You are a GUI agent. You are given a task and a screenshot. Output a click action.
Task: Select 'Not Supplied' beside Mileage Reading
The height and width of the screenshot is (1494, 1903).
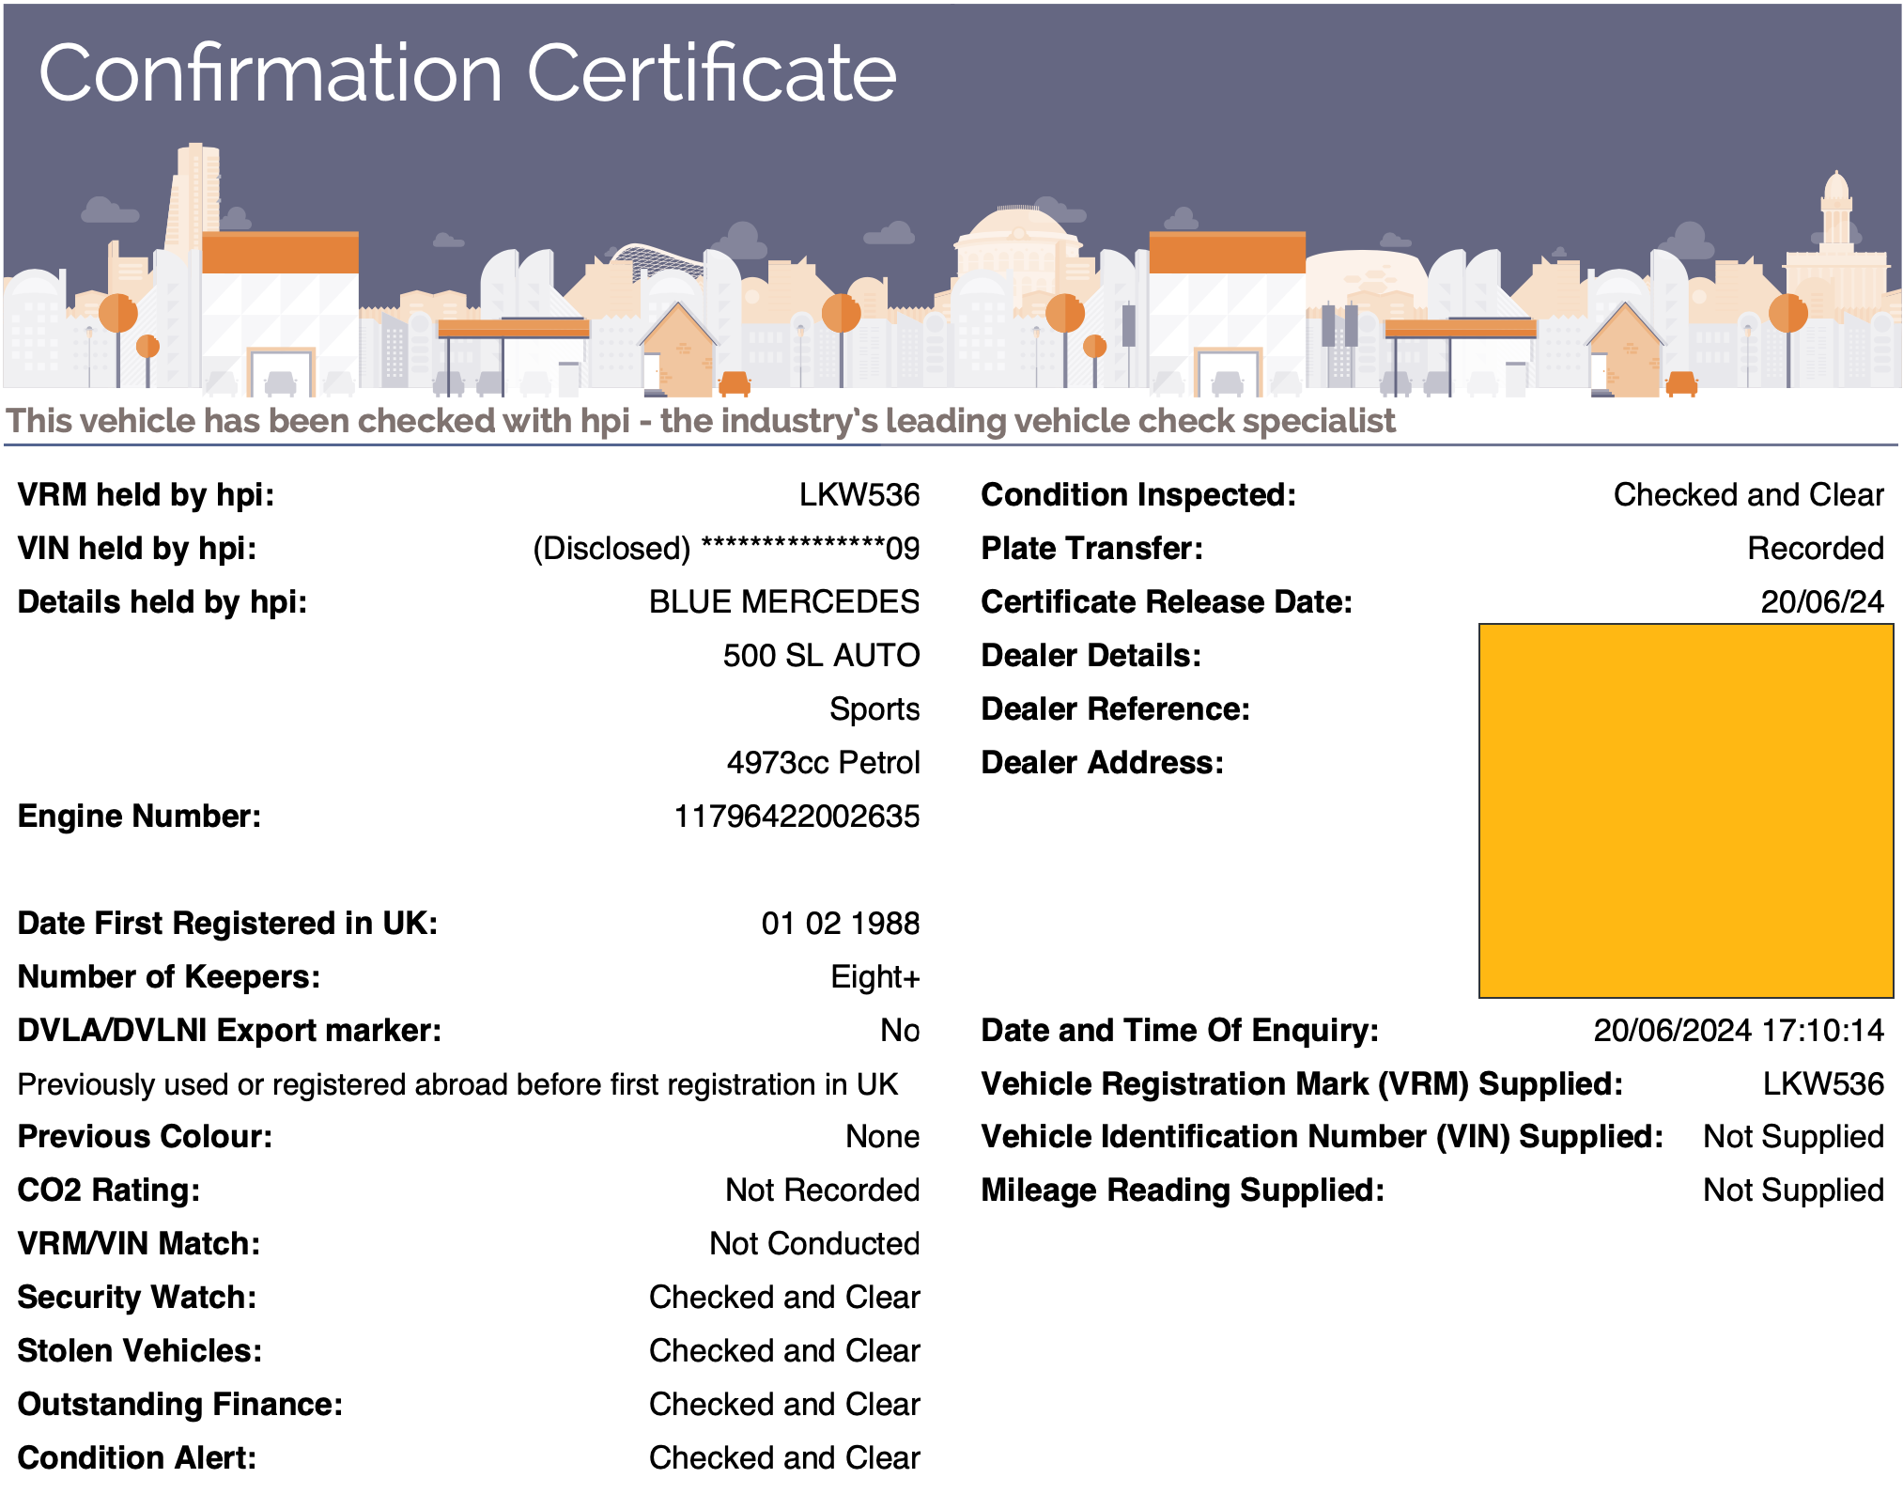click(x=1794, y=1191)
